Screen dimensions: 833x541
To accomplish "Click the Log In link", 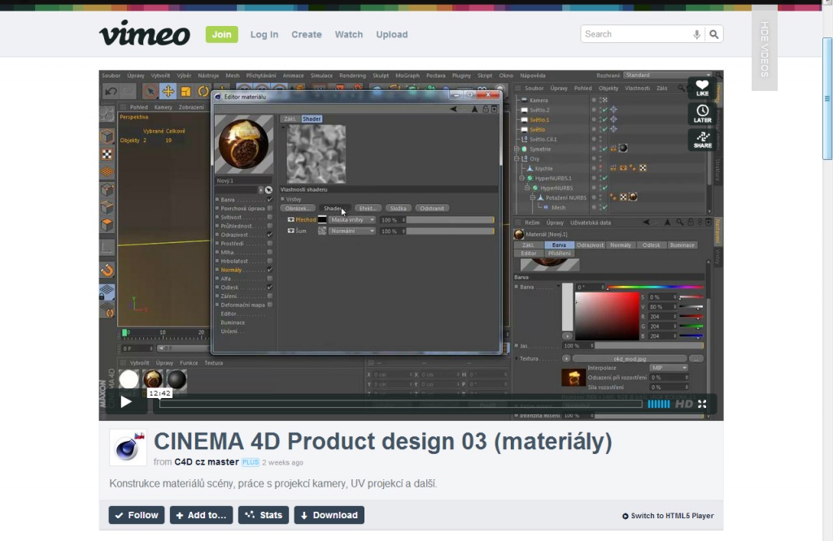I will coord(264,34).
